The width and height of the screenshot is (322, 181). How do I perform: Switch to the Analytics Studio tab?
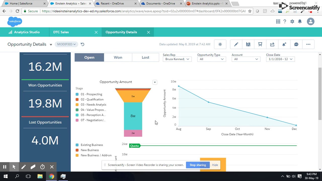pos(24,32)
